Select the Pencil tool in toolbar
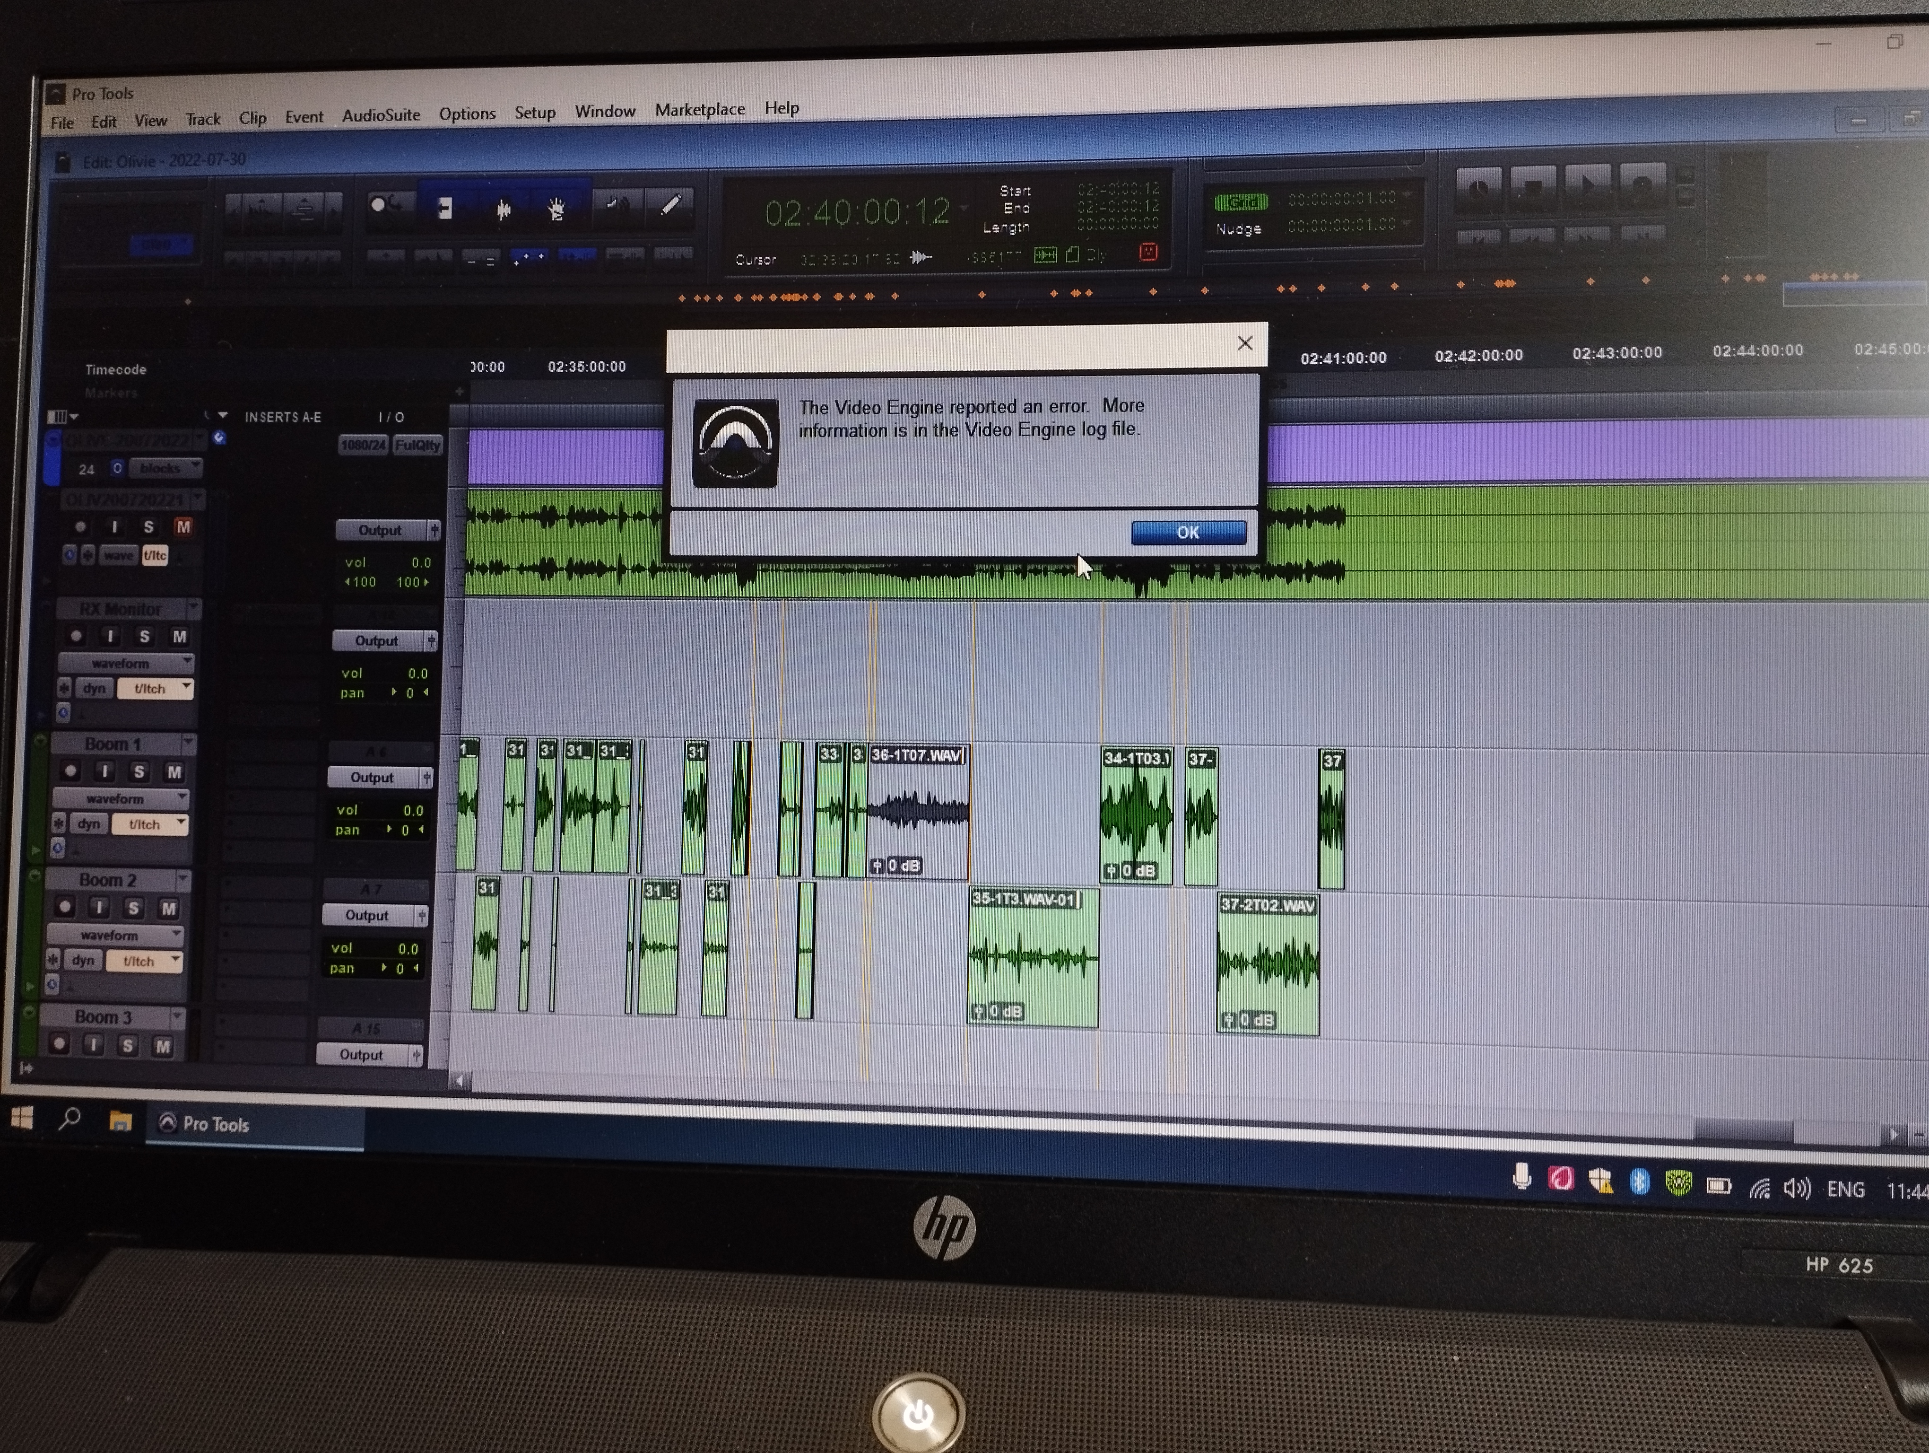This screenshot has height=1453, width=1929. click(670, 205)
